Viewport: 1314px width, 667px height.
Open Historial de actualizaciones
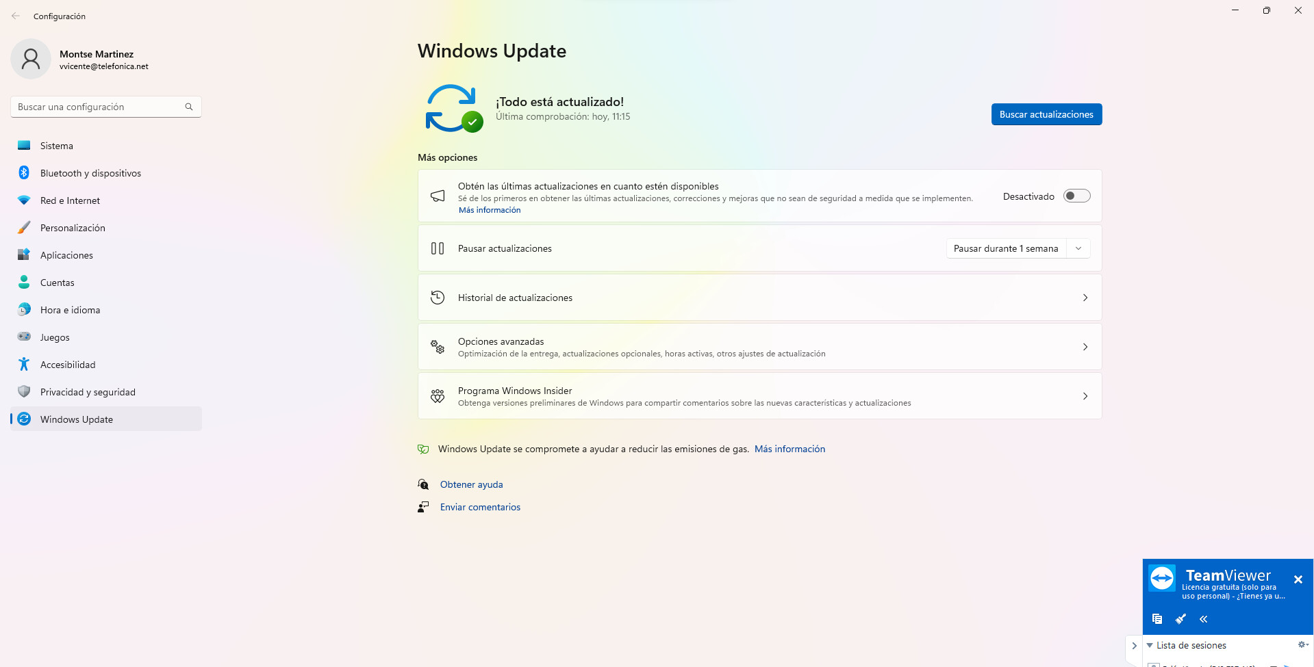point(759,298)
